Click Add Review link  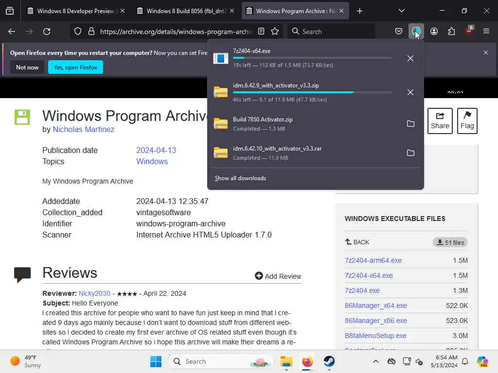[278, 276]
